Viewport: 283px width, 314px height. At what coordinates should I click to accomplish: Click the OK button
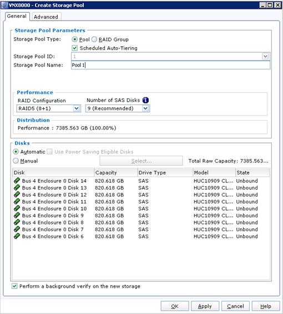[175, 306]
